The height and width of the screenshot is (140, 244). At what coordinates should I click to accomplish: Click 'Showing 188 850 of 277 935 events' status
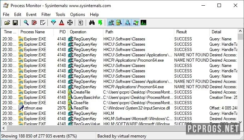(x=39, y=136)
